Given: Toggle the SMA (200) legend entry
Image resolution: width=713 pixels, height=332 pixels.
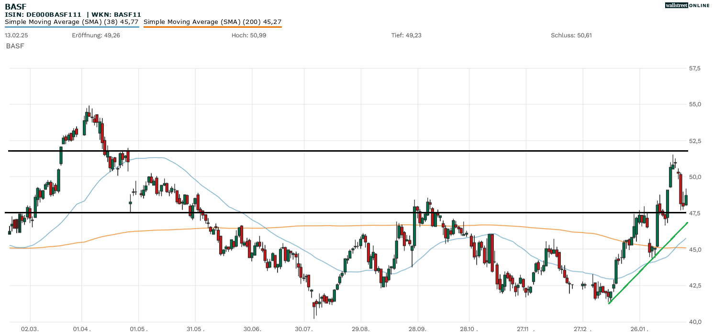Looking at the screenshot, I should 212,22.
